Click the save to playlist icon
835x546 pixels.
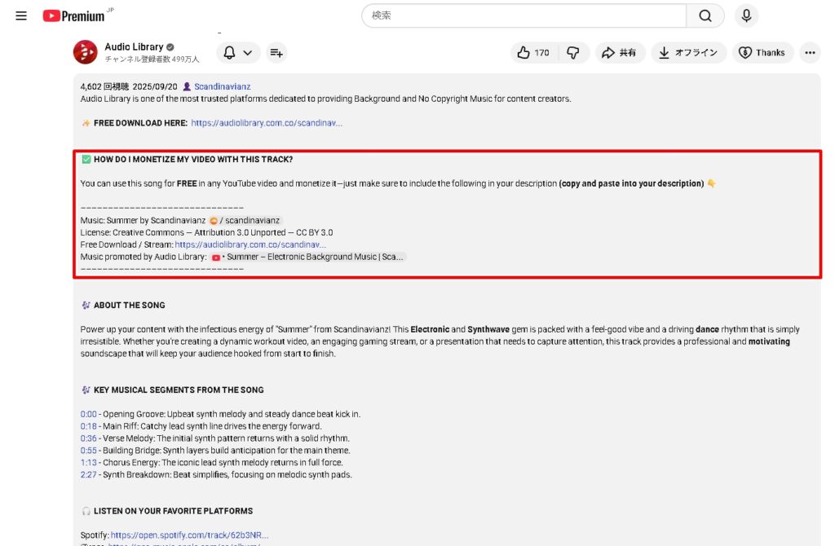click(276, 53)
